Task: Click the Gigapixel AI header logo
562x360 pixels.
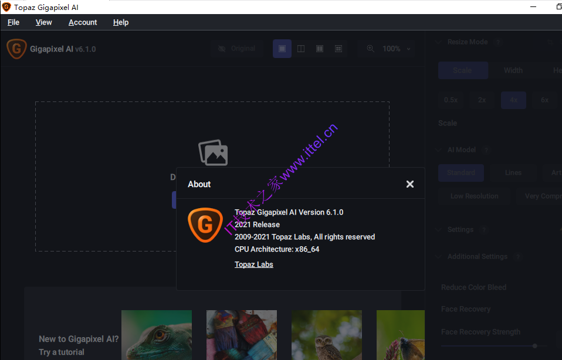Action: 16,49
